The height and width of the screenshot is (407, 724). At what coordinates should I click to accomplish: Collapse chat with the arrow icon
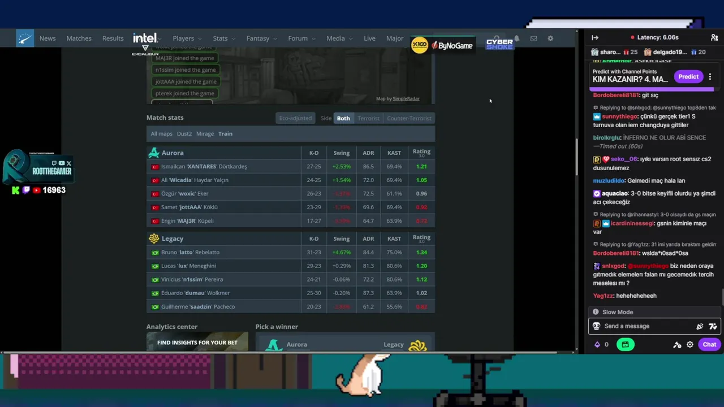click(595, 37)
